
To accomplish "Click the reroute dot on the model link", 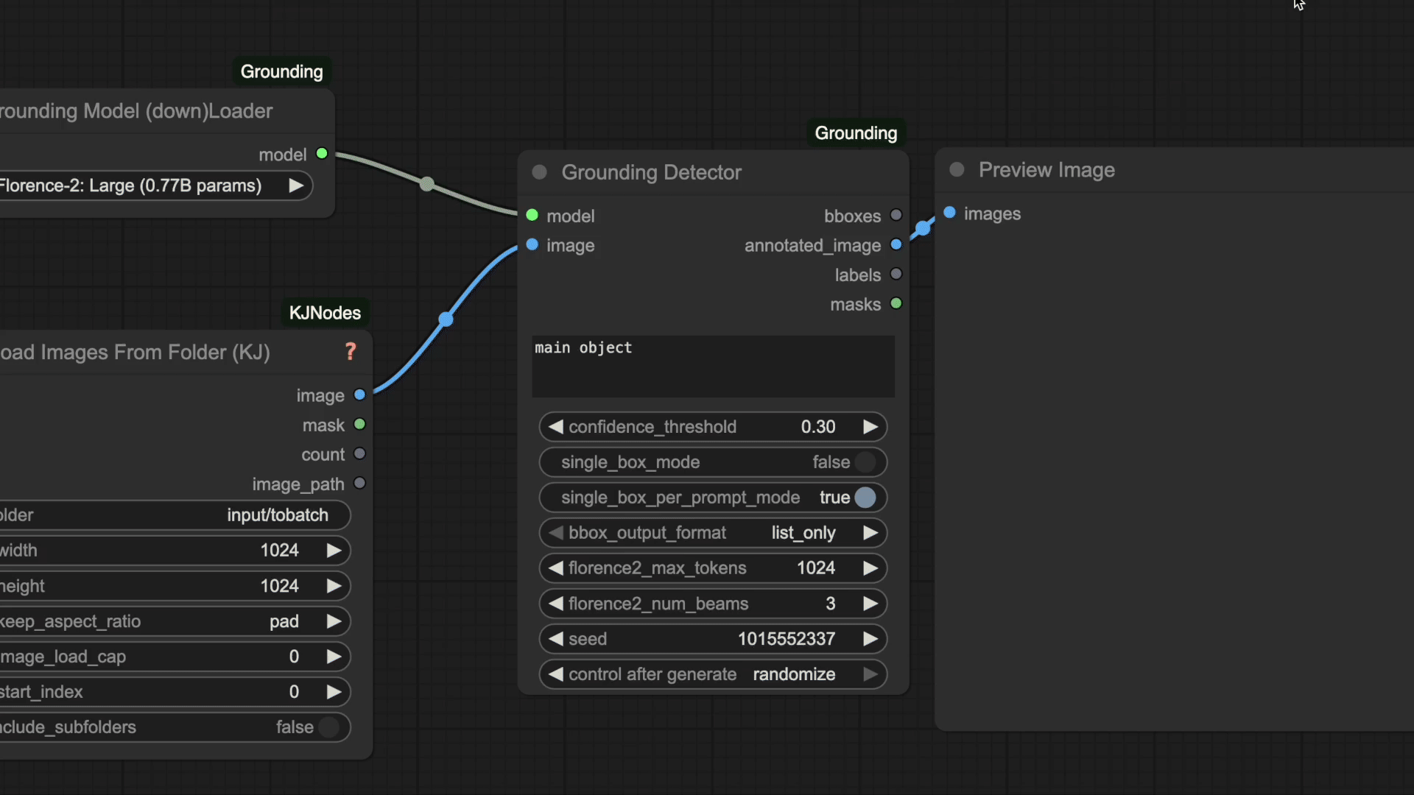I will click(427, 184).
